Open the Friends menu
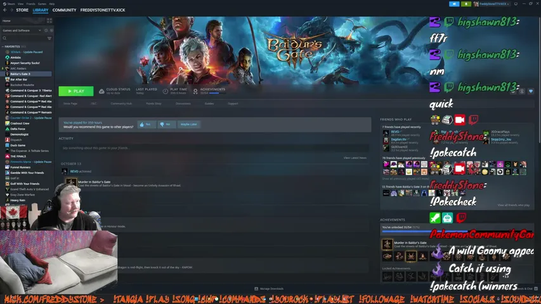Screen dimensions: 541x304 [x=30, y=4]
